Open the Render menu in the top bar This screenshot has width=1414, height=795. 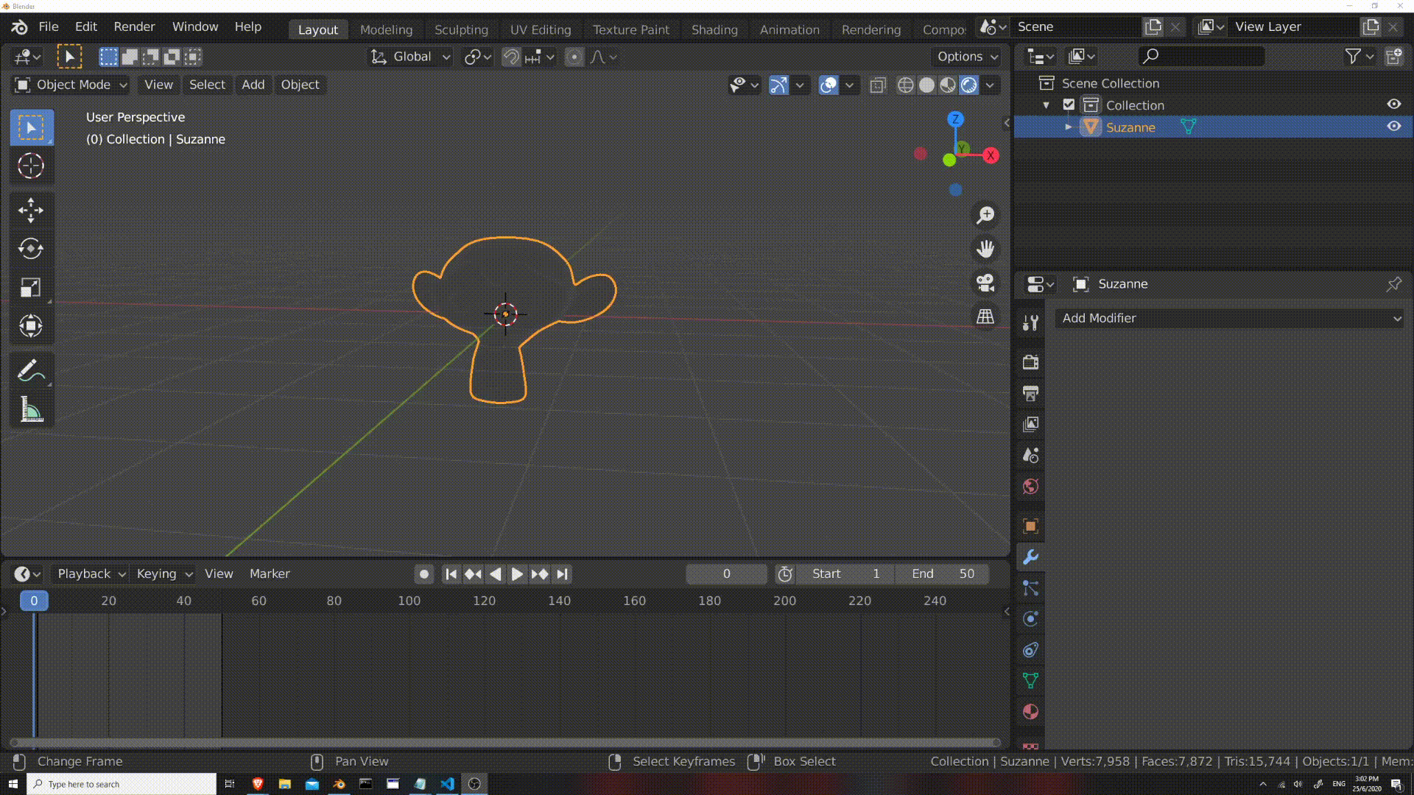(134, 26)
